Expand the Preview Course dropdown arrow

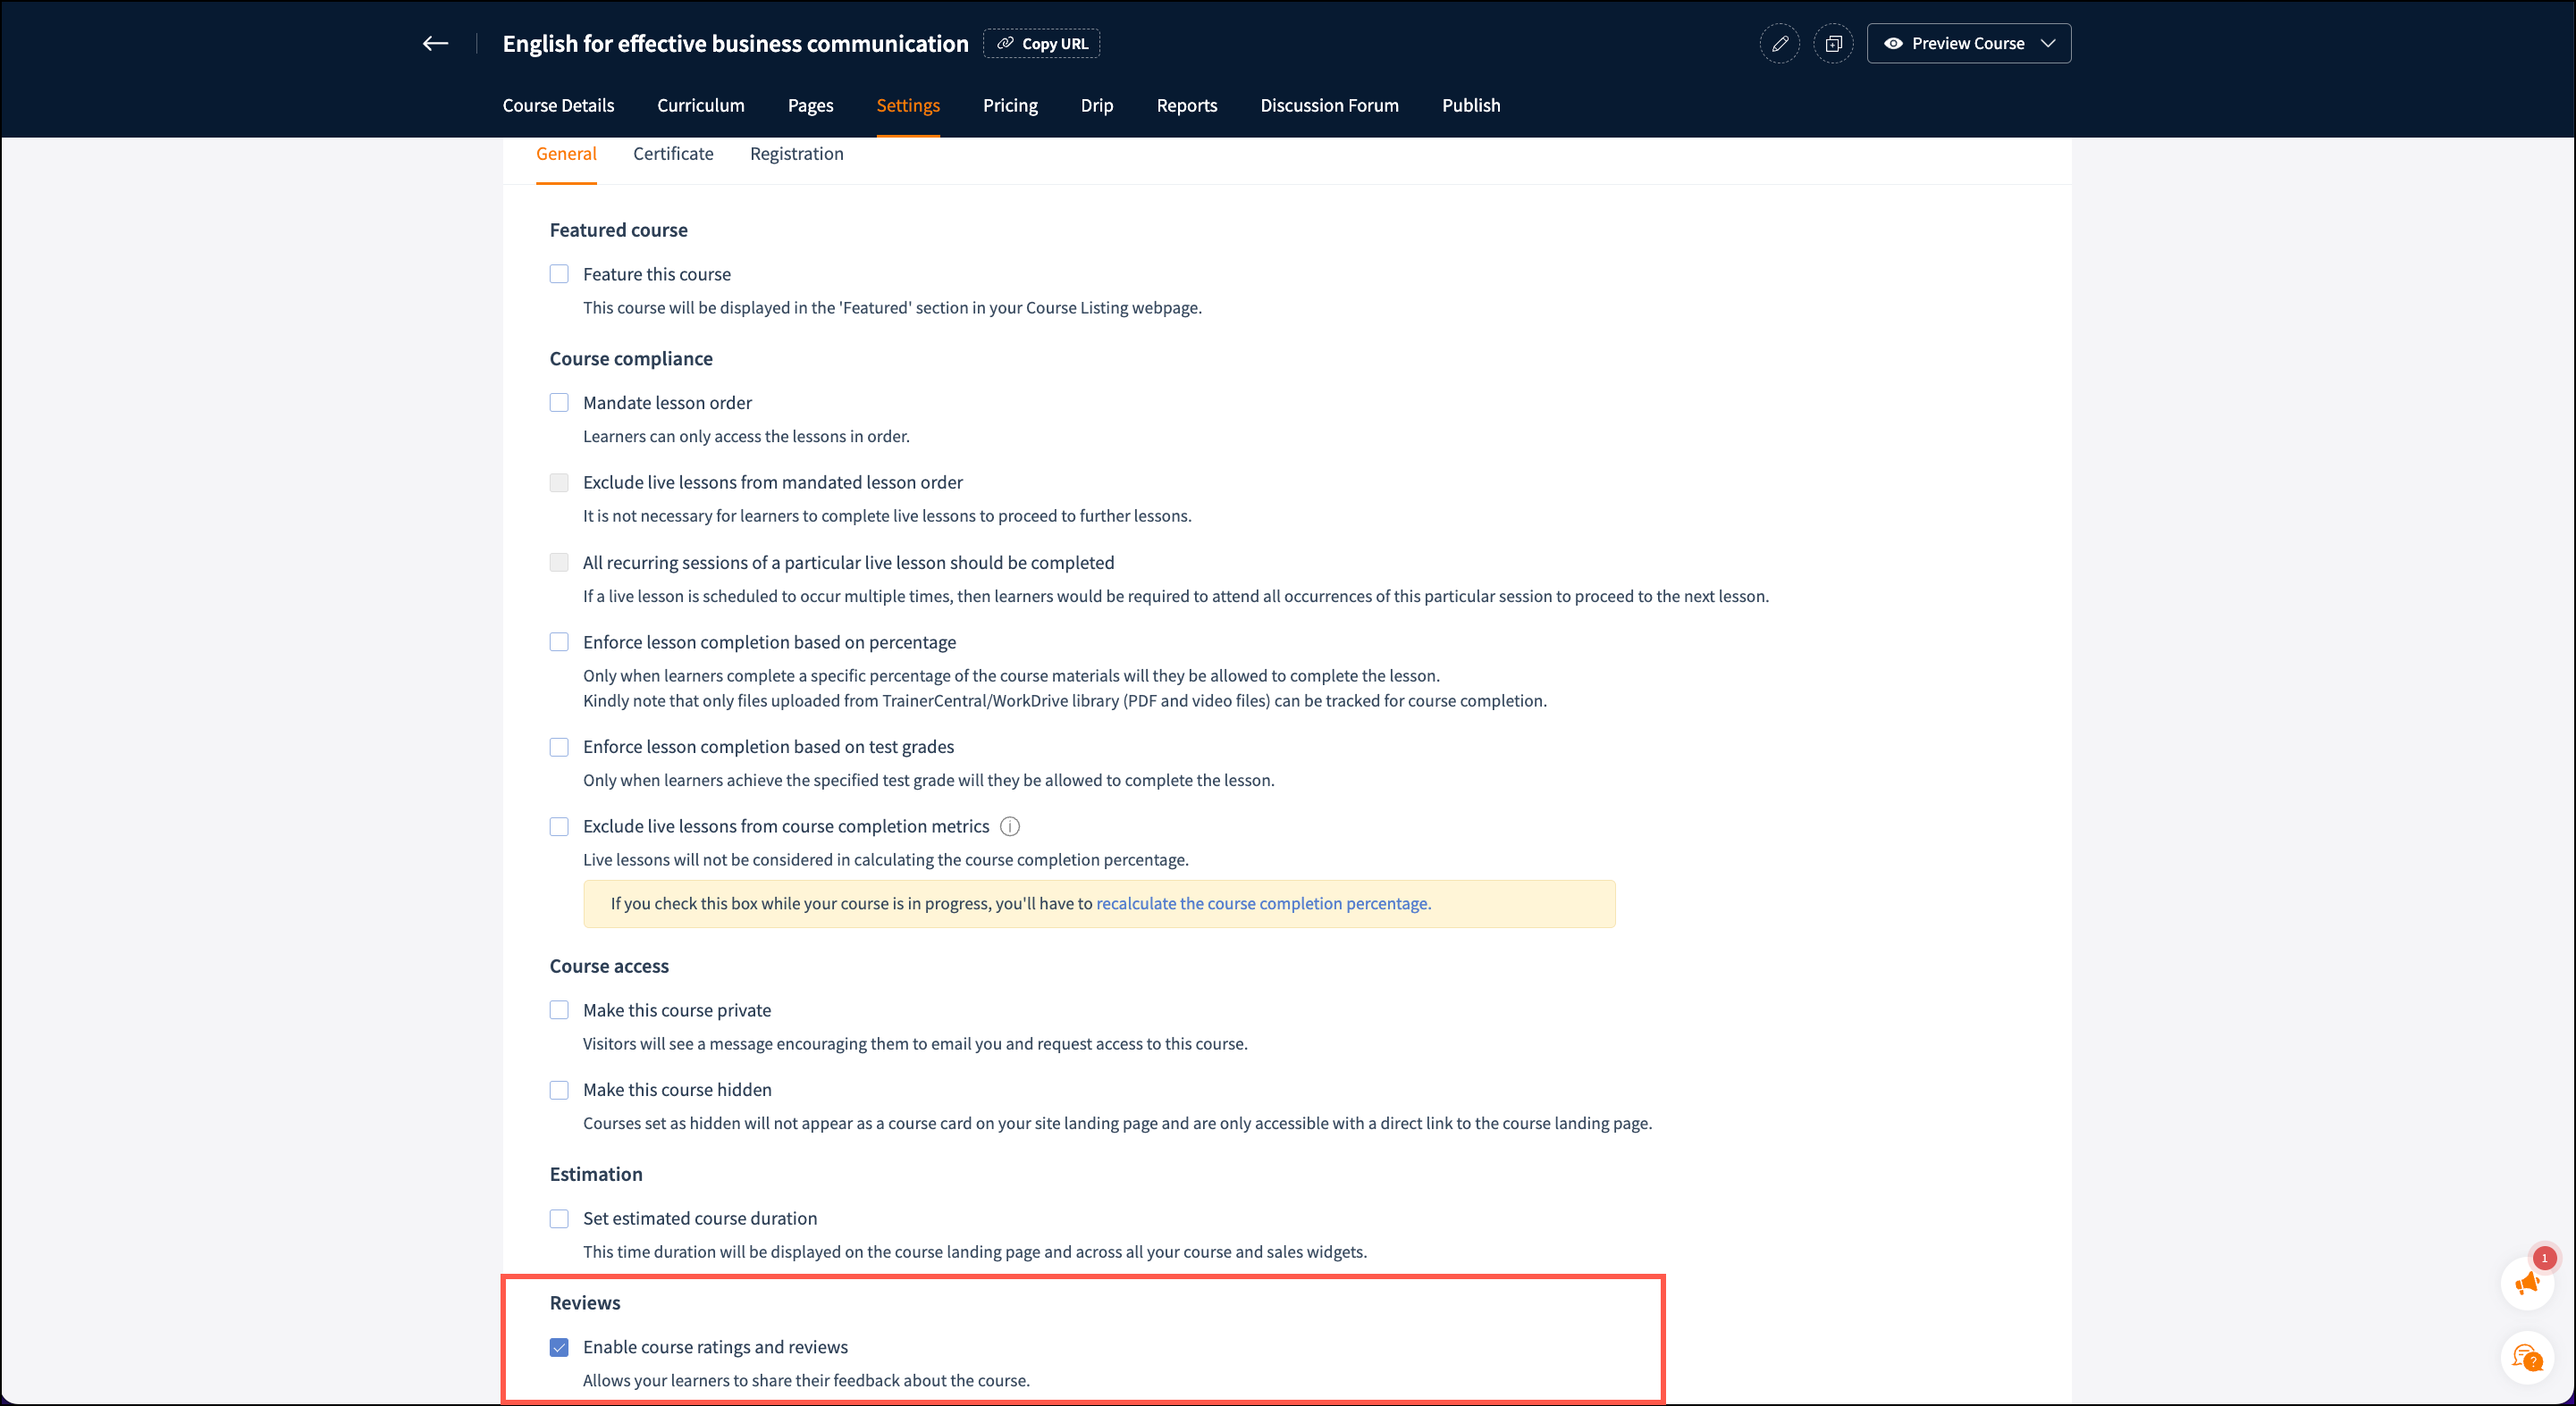2048,44
